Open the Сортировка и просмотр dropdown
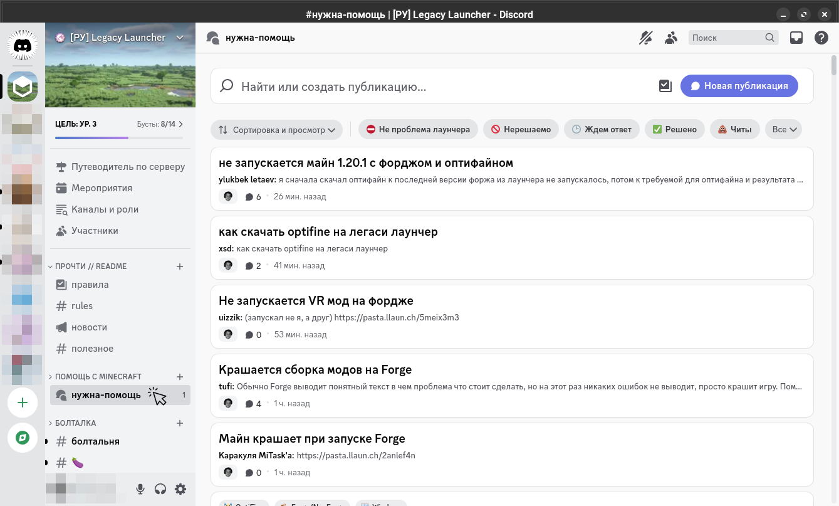839x506 pixels. (276, 130)
